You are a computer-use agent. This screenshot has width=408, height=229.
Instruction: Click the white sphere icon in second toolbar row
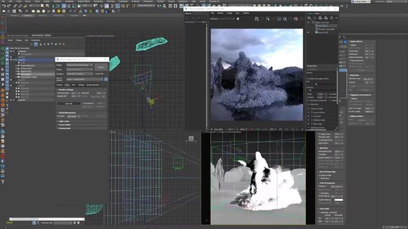pyautogui.click(x=43, y=11)
